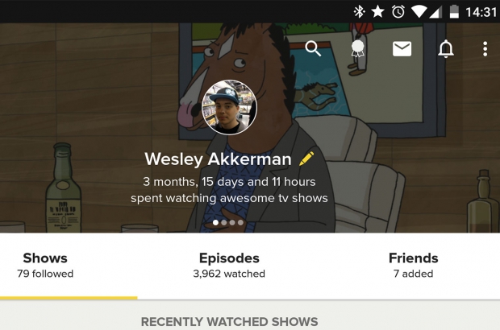Tap the time spent watching stats text
500x330 pixels.
[229, 190]
